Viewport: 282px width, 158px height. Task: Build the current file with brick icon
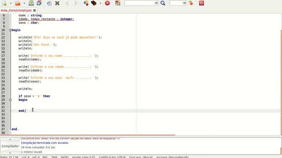(x=94, y=3)
